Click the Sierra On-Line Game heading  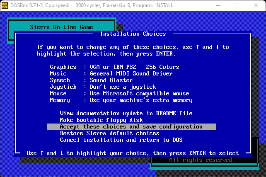61,27
